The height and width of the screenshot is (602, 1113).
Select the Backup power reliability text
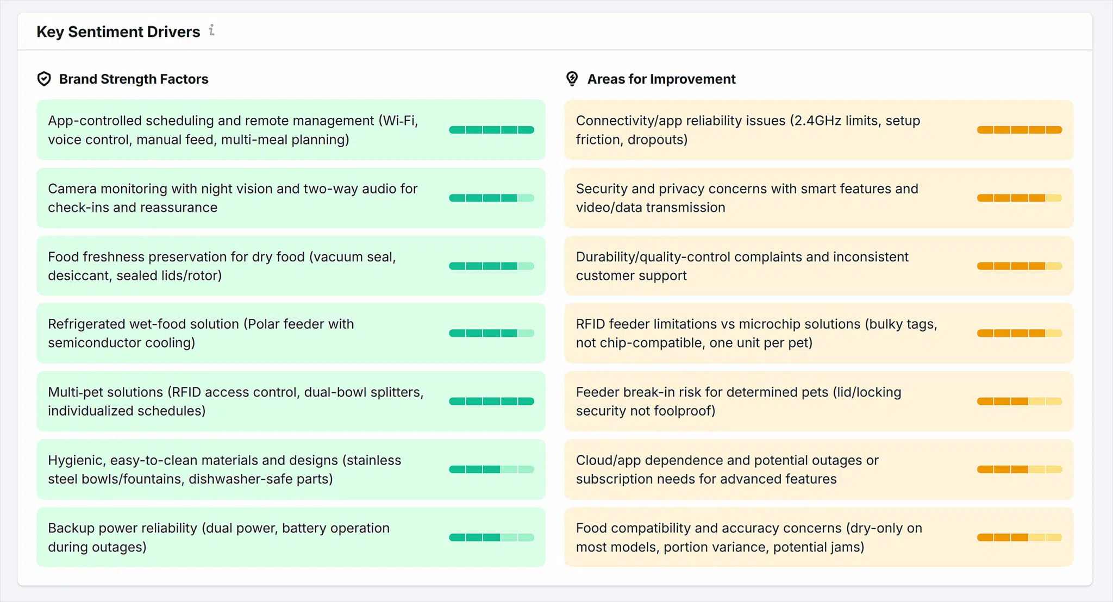219,537
